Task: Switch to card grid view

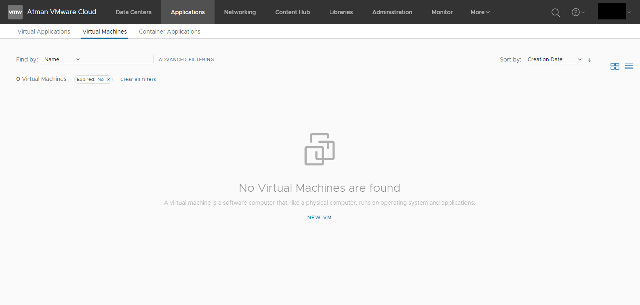Action: 615,66
